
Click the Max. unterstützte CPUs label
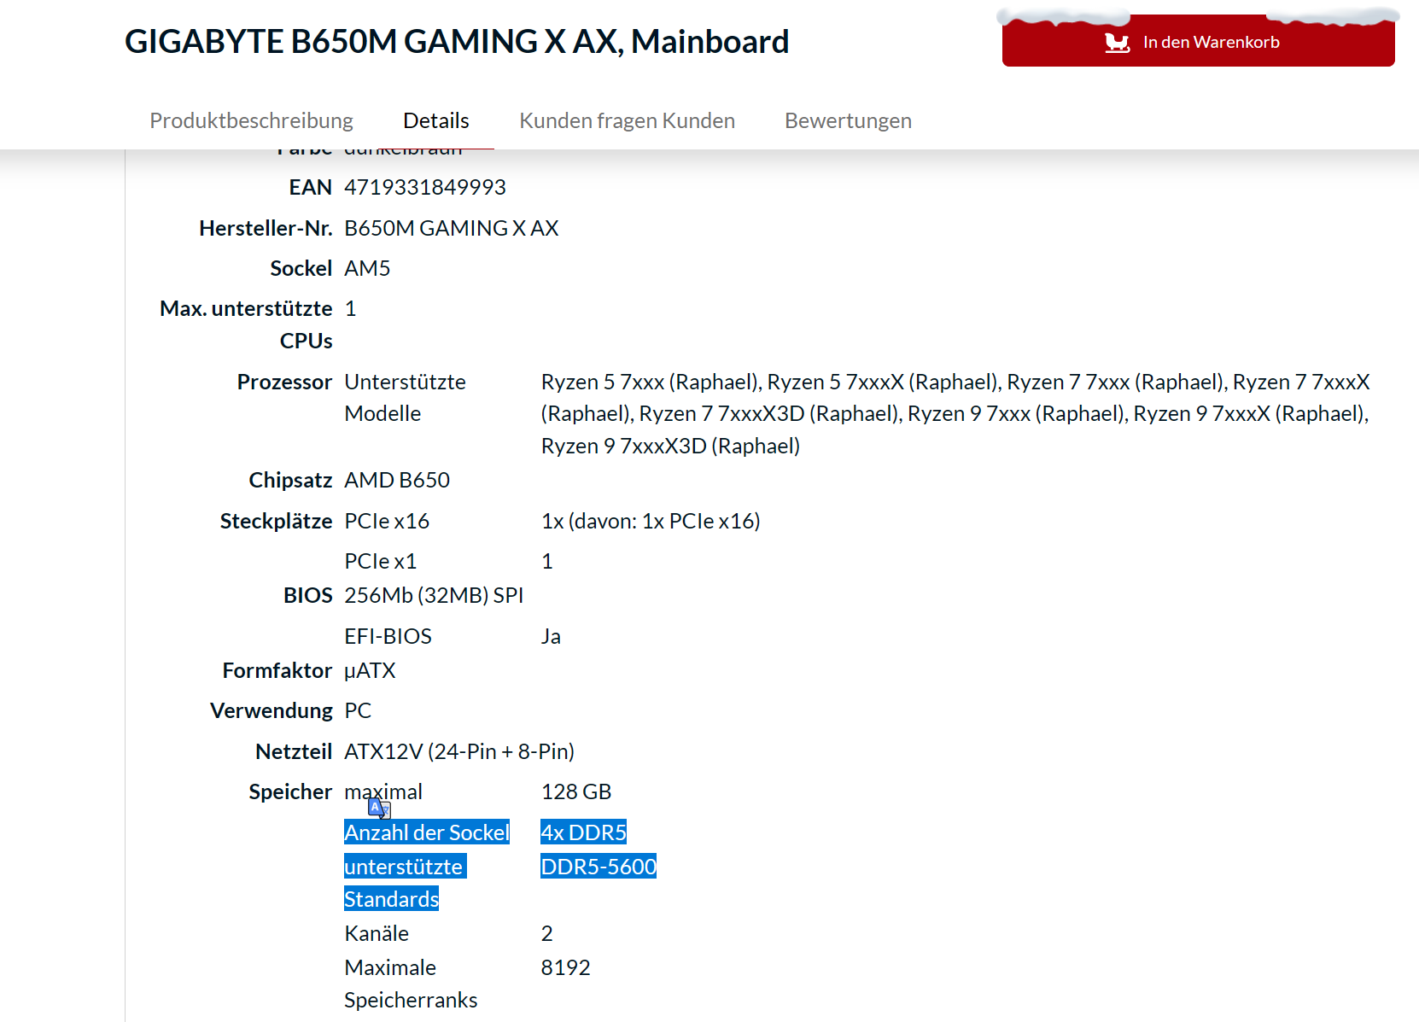pos(246,324)
